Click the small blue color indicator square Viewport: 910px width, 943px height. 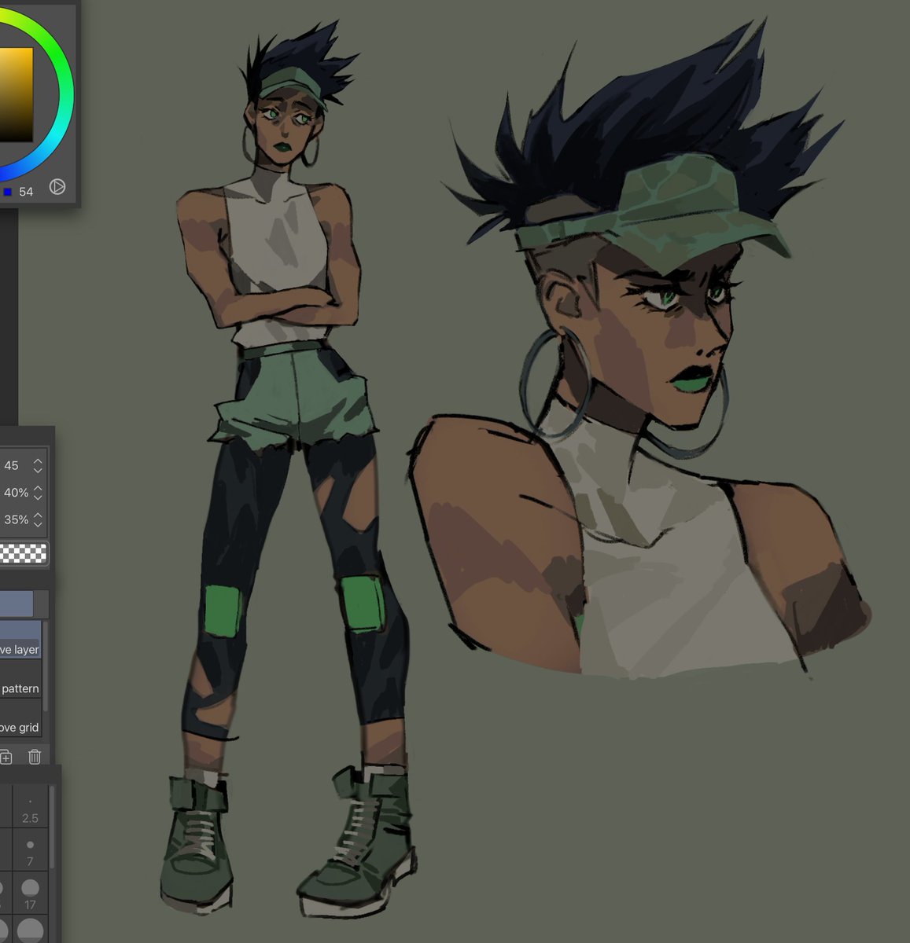[x=8, y=192]
